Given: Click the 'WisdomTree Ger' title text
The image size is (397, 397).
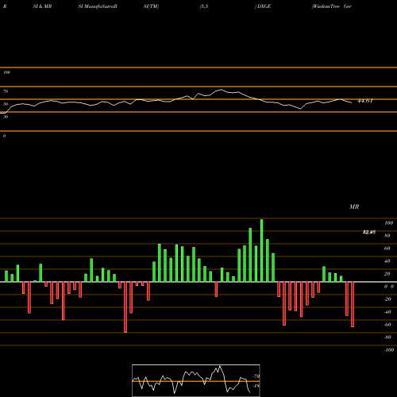Looking at the screenshot, I should coord(332,6).
